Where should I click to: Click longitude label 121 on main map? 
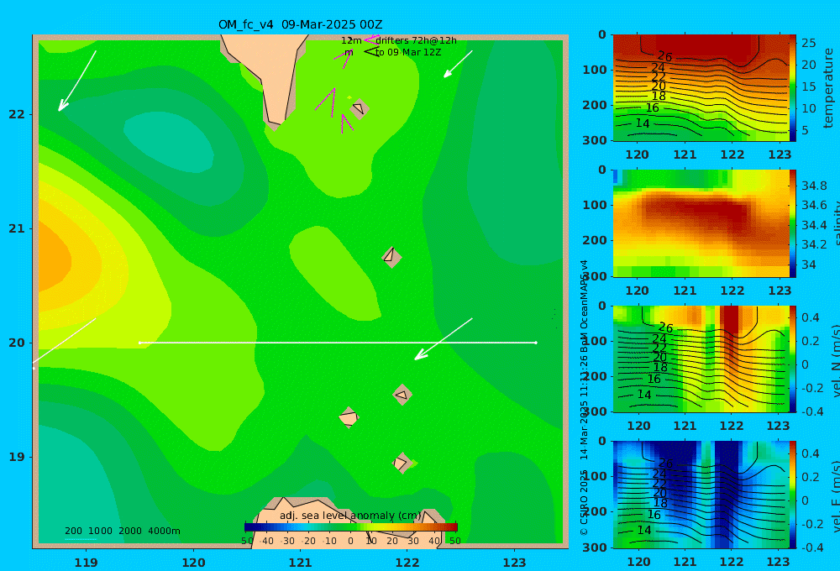tap(301, 563)
